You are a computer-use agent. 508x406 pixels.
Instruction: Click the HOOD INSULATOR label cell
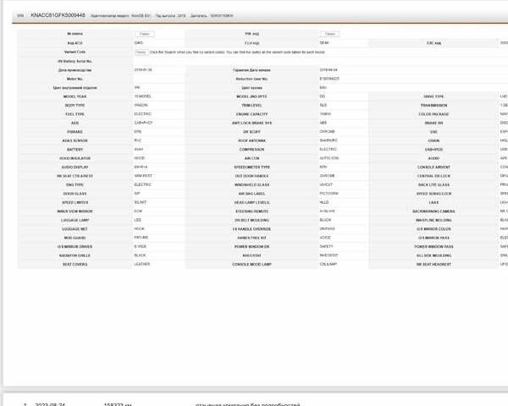(x=75, y=157)
